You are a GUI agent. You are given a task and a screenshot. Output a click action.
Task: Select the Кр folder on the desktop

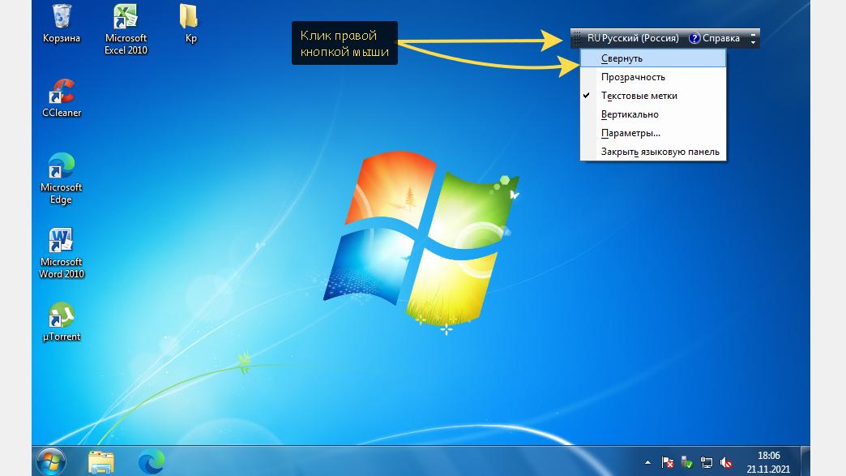tap(190, 24)
